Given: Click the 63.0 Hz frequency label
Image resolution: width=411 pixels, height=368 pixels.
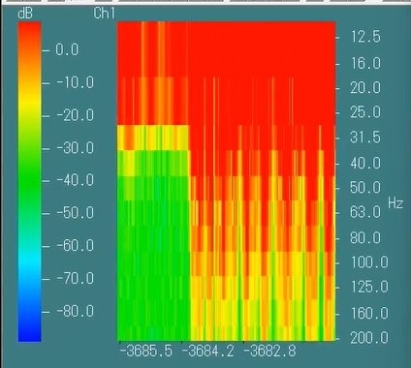Looking at the screenshot, I should (x=365, y=212).
